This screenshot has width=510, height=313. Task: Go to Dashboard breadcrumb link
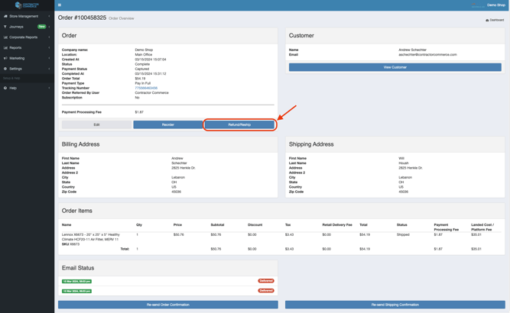495,20
